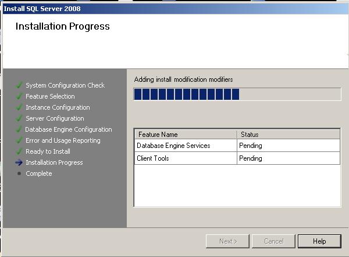Select the Installation Progress step in sidebar
The width and height of the screenshot is (349, 257).
click(x=54, y=162)
